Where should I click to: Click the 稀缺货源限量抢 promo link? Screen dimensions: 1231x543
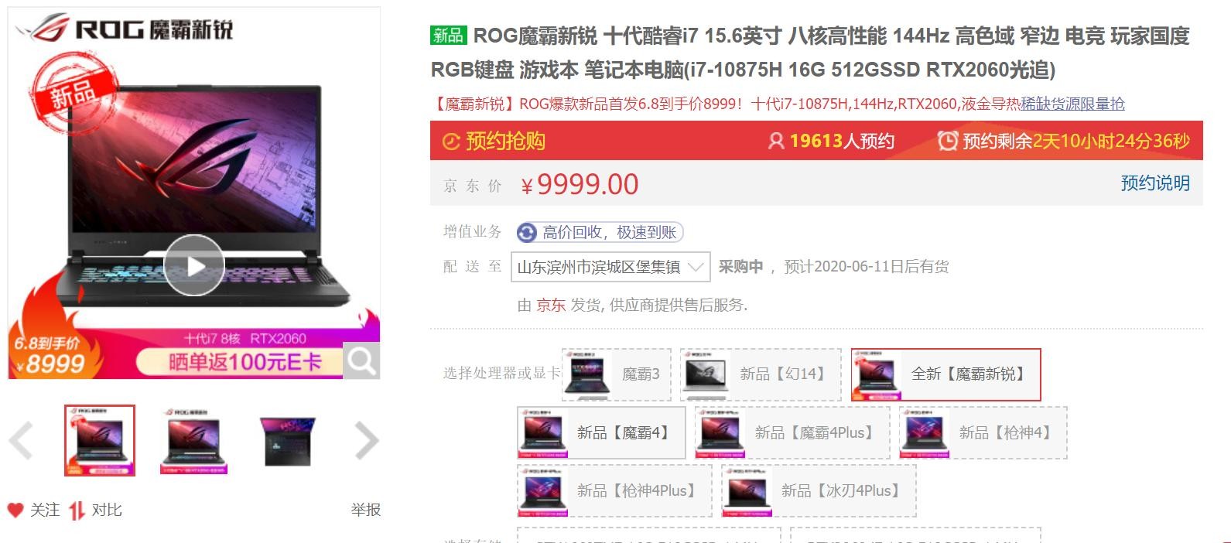coord(1072,104)
